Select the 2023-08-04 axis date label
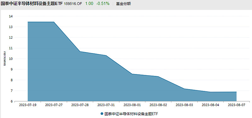This screenshot has height=118, width=252. 210,105
